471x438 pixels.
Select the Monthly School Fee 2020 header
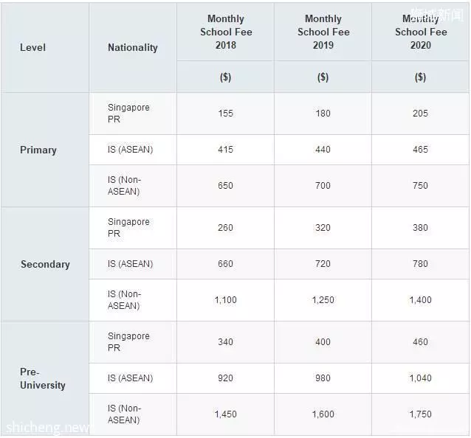point(421,32)
